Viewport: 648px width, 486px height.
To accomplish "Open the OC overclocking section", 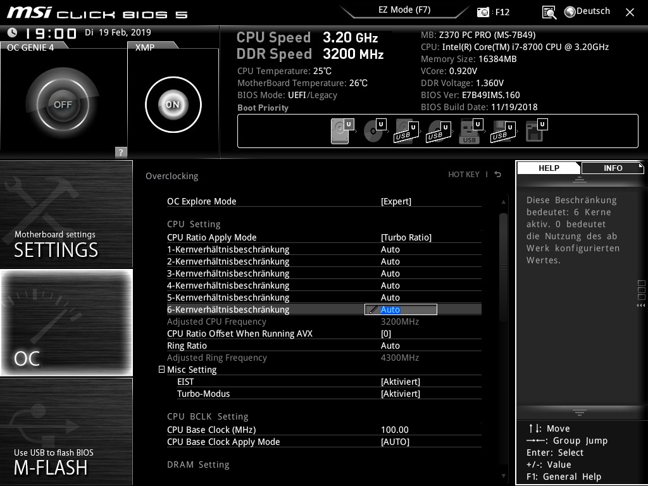I will click(66, 323).
